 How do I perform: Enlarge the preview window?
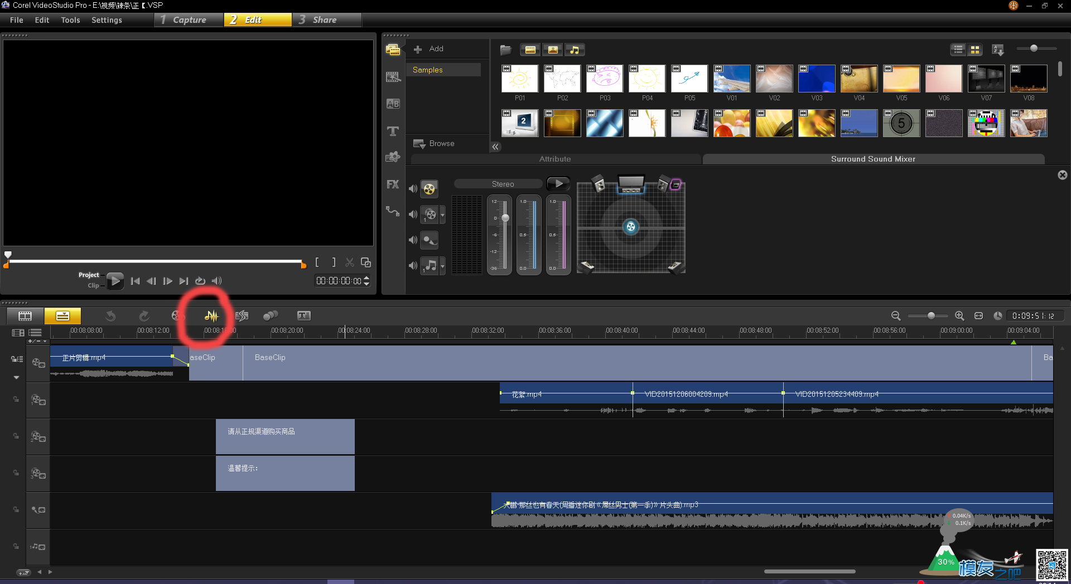tap(366, 262)
